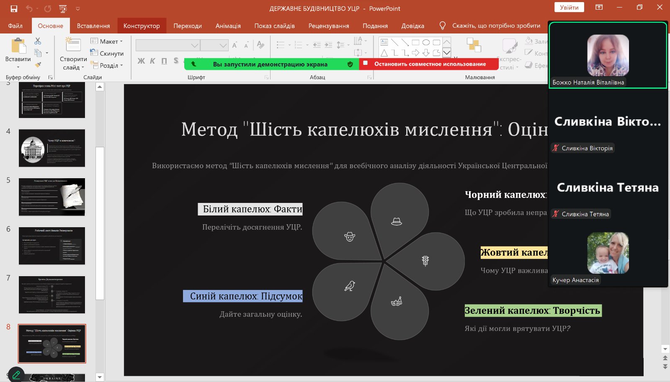The image size is (670, 382).
Task: Click the Cut scissors icon
Action: coord(38,41)
